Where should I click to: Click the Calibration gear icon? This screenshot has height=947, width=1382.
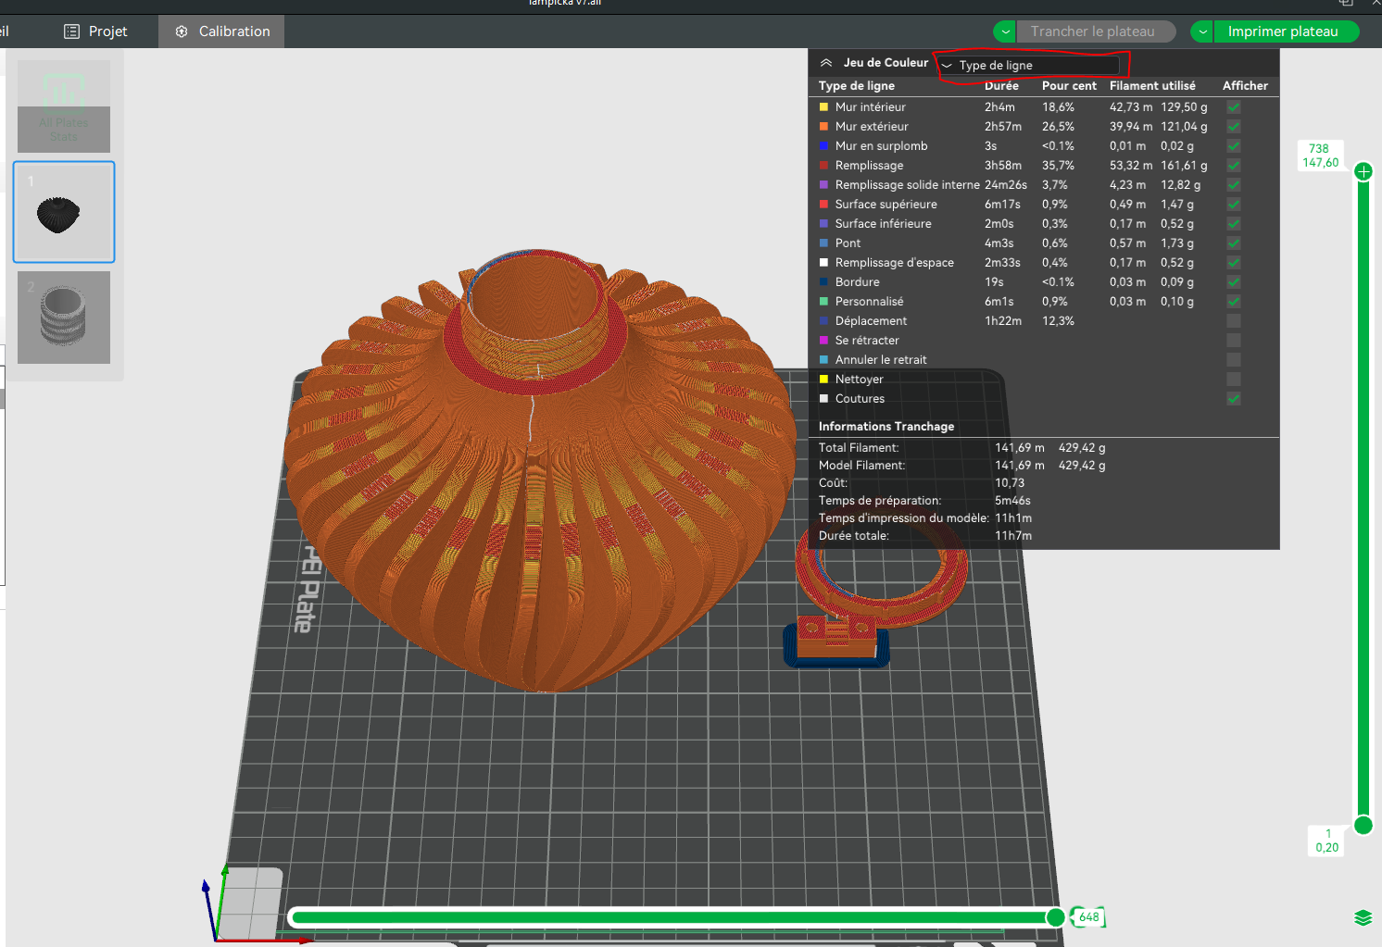[x=182, y=31]
